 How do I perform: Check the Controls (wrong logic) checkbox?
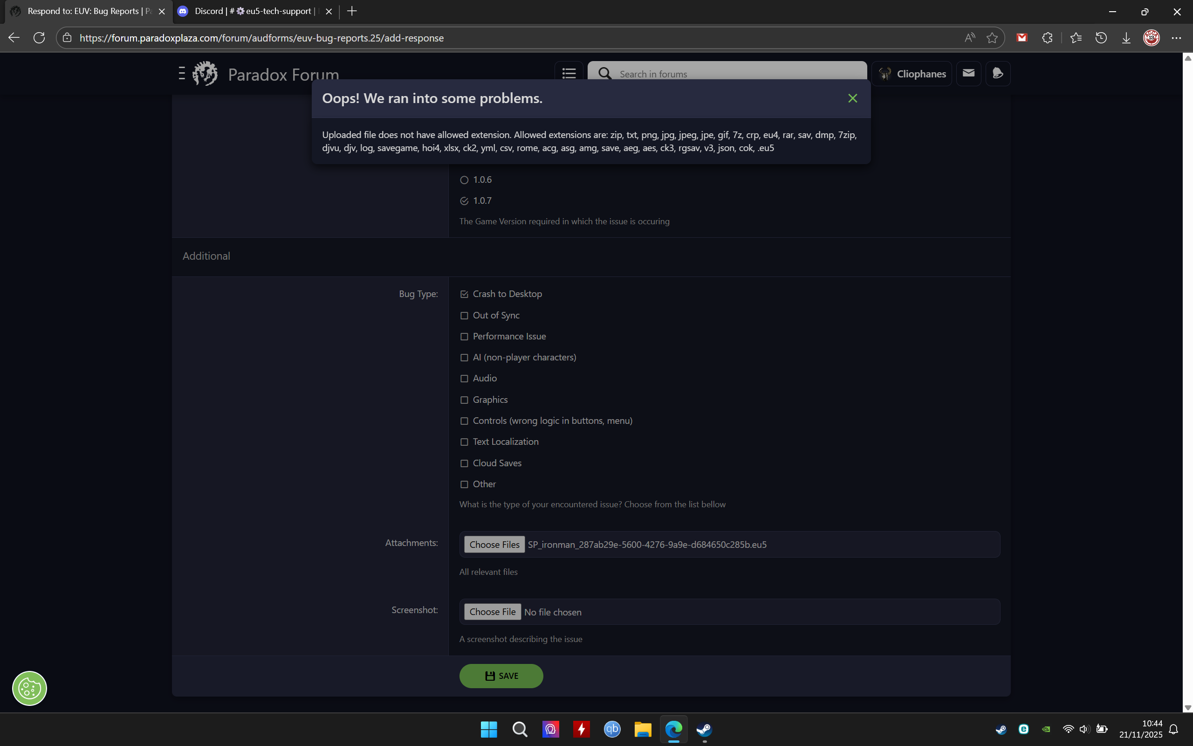[x=464, y=421]
